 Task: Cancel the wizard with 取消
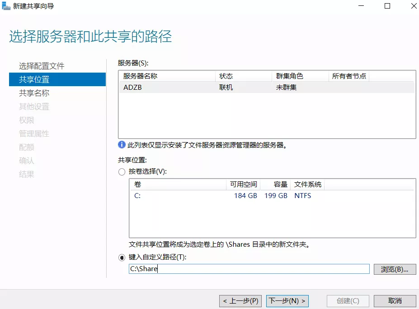395,301
